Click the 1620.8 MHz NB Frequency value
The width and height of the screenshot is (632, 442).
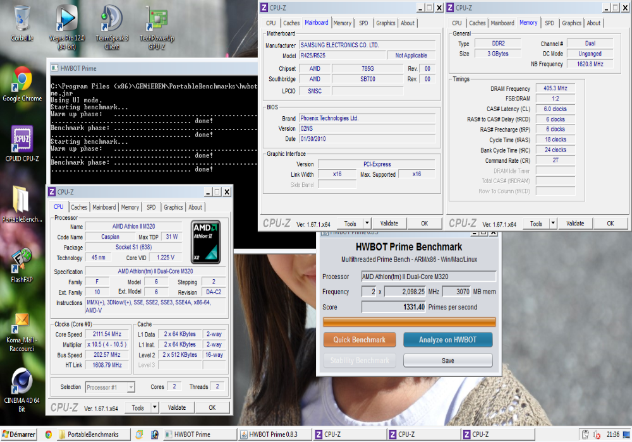pyautogui.click(x=590, y=64)
